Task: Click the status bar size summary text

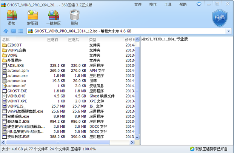Action: [49, 149]
